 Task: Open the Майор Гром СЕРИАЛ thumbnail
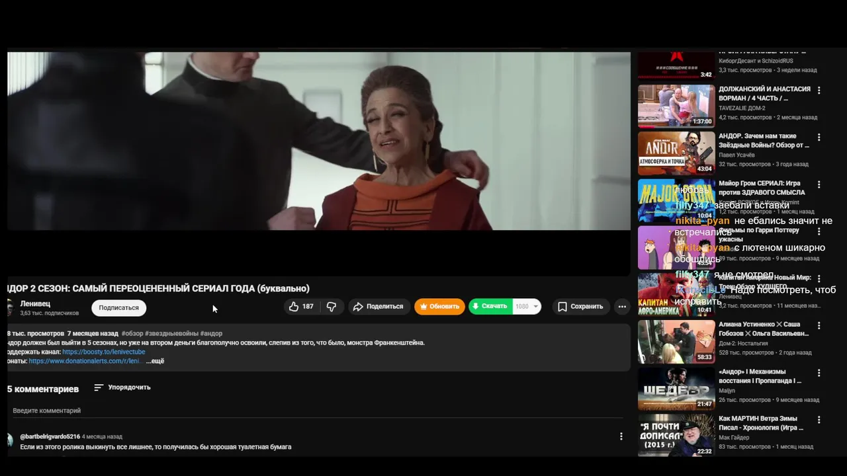coord(676,200)
